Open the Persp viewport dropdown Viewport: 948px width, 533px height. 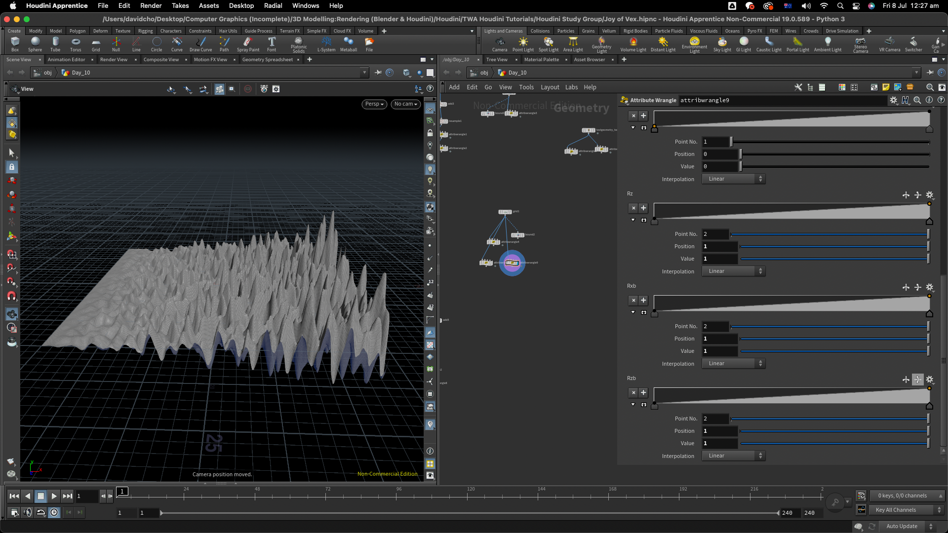point(374,104)
